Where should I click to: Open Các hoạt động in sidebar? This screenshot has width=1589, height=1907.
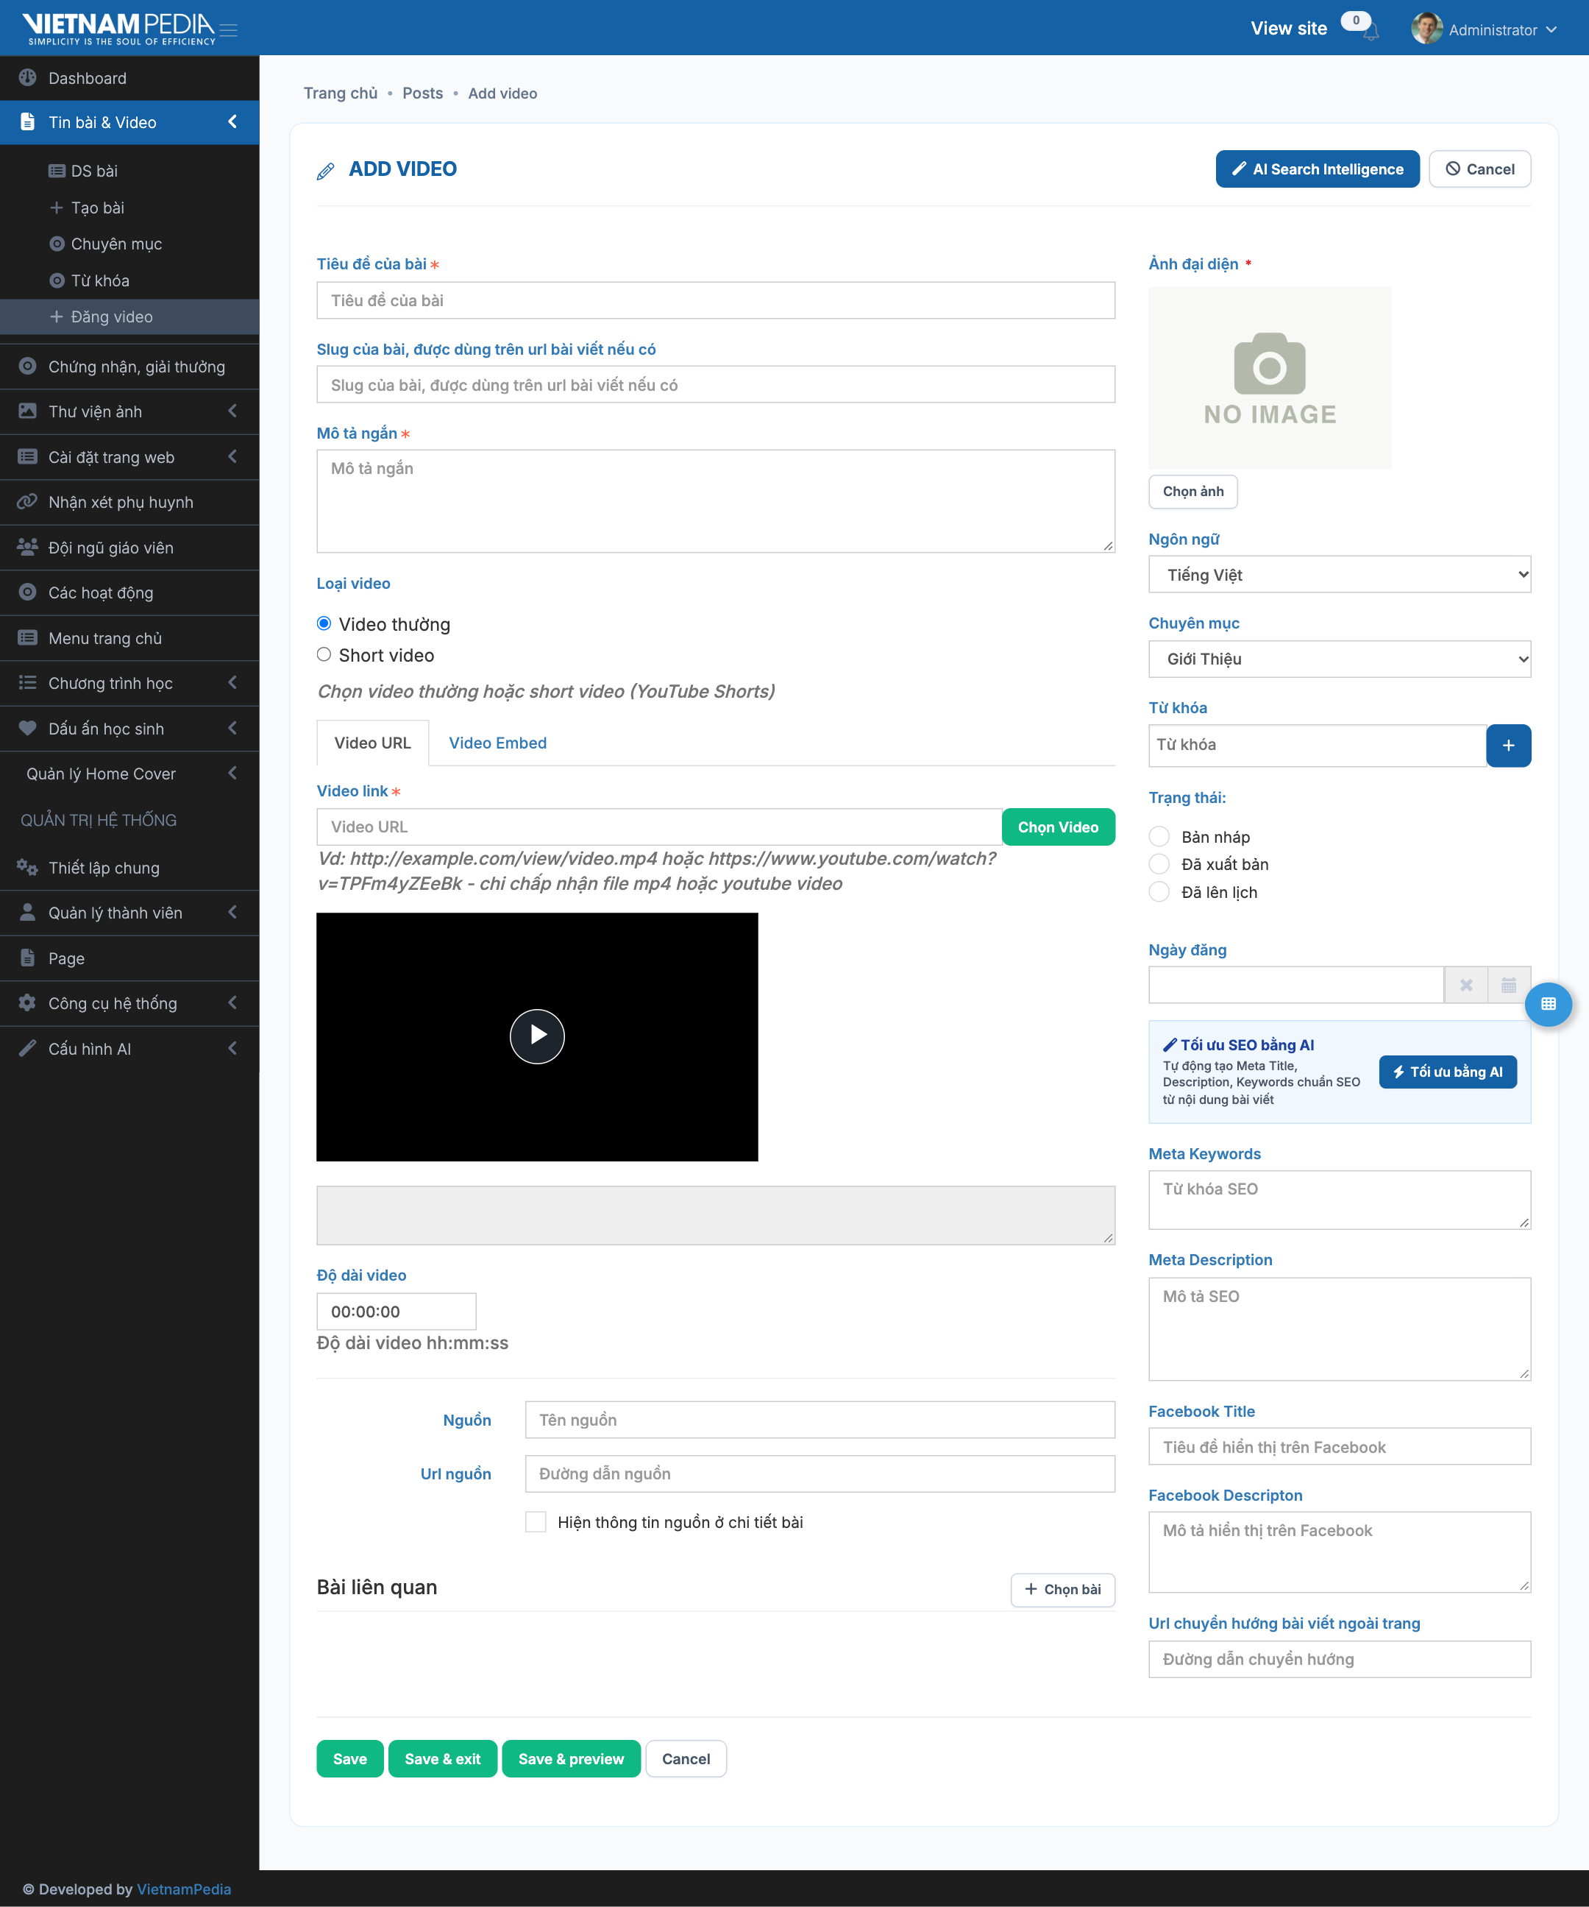click(129, 593)
